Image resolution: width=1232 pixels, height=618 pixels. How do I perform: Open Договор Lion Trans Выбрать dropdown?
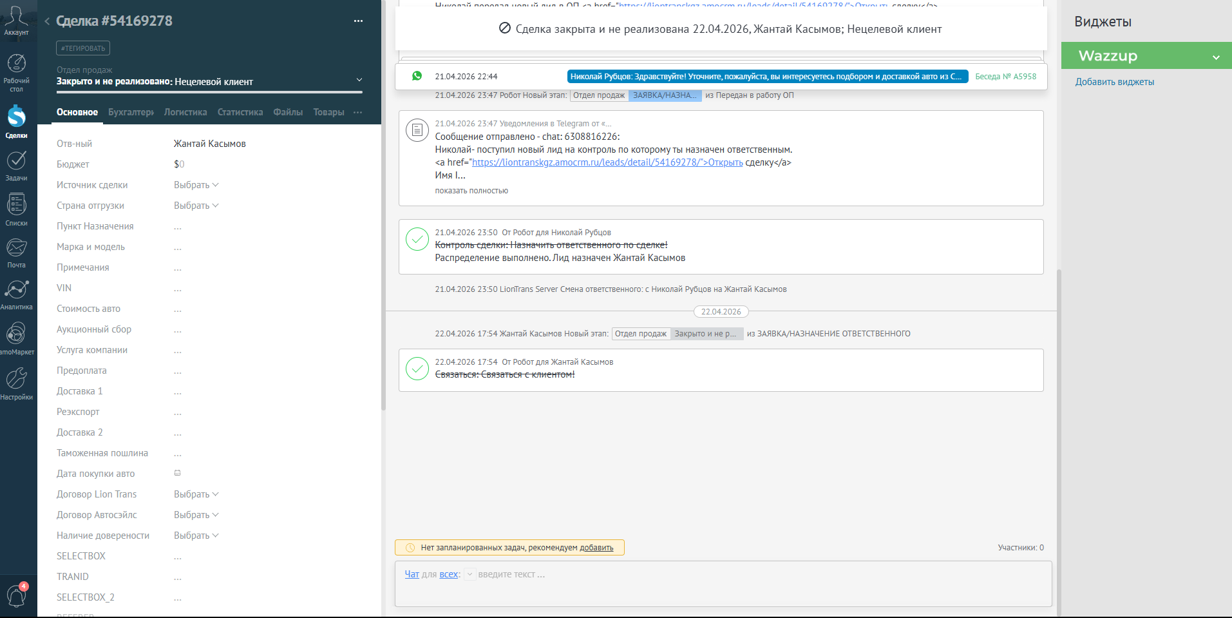(196, 494)
